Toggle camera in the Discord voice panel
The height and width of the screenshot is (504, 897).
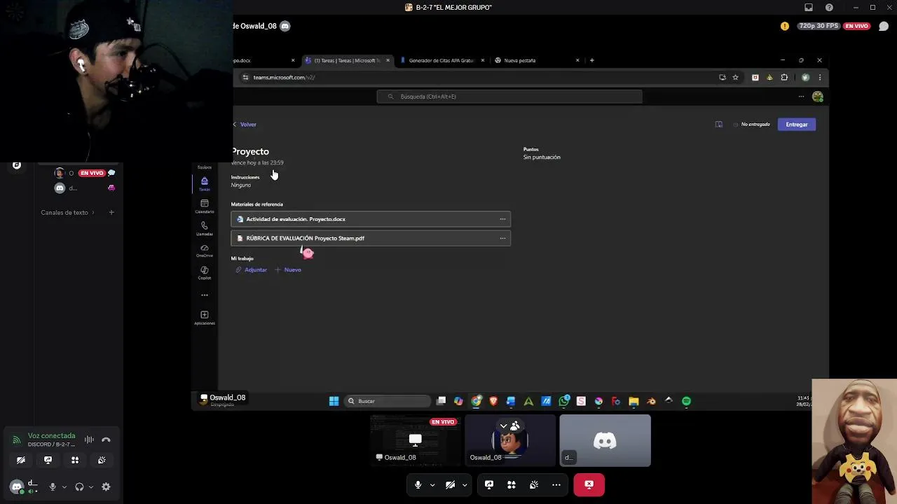click(x=21, y=460)
